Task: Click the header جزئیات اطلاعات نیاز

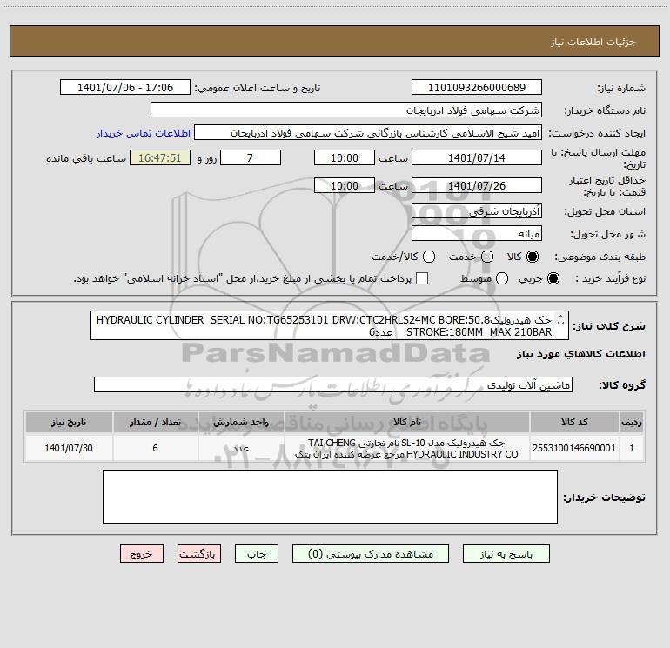Action: [593, 42]
